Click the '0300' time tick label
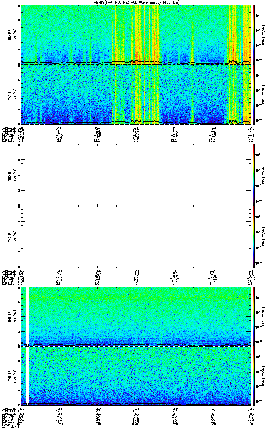Screen dimensions: 268x429 [136, 424]
